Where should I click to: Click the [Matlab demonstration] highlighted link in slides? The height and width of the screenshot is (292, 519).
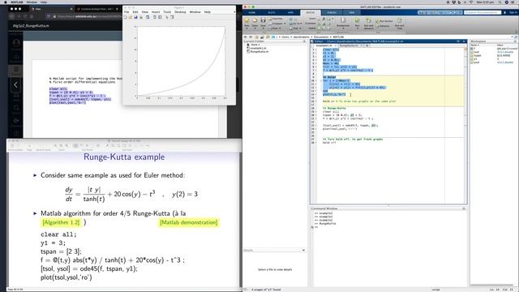click(189, 222)
